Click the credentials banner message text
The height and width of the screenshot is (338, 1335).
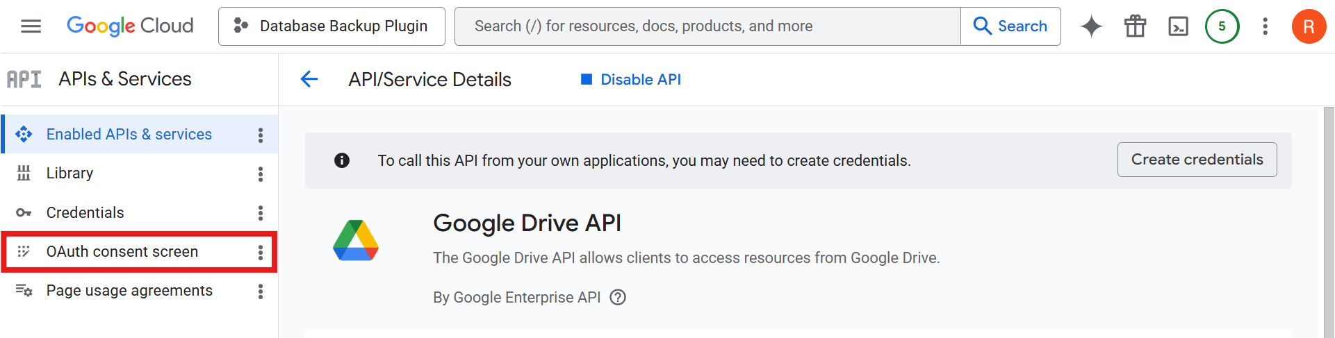point(644,160)
